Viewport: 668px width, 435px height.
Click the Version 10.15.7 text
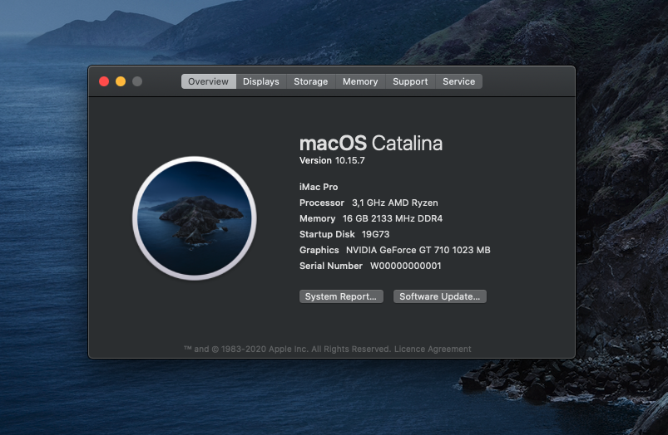(x=332, y=160)
